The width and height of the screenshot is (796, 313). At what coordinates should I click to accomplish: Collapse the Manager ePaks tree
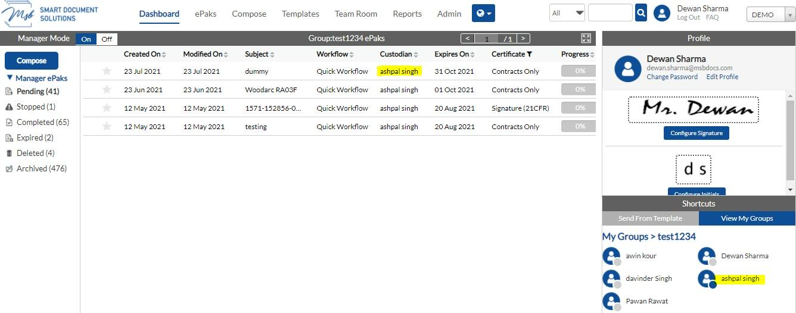[10, 78]
